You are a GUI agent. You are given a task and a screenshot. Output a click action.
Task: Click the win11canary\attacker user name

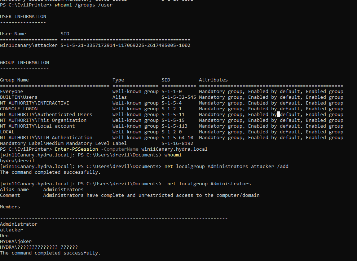[x=29, y=45]
